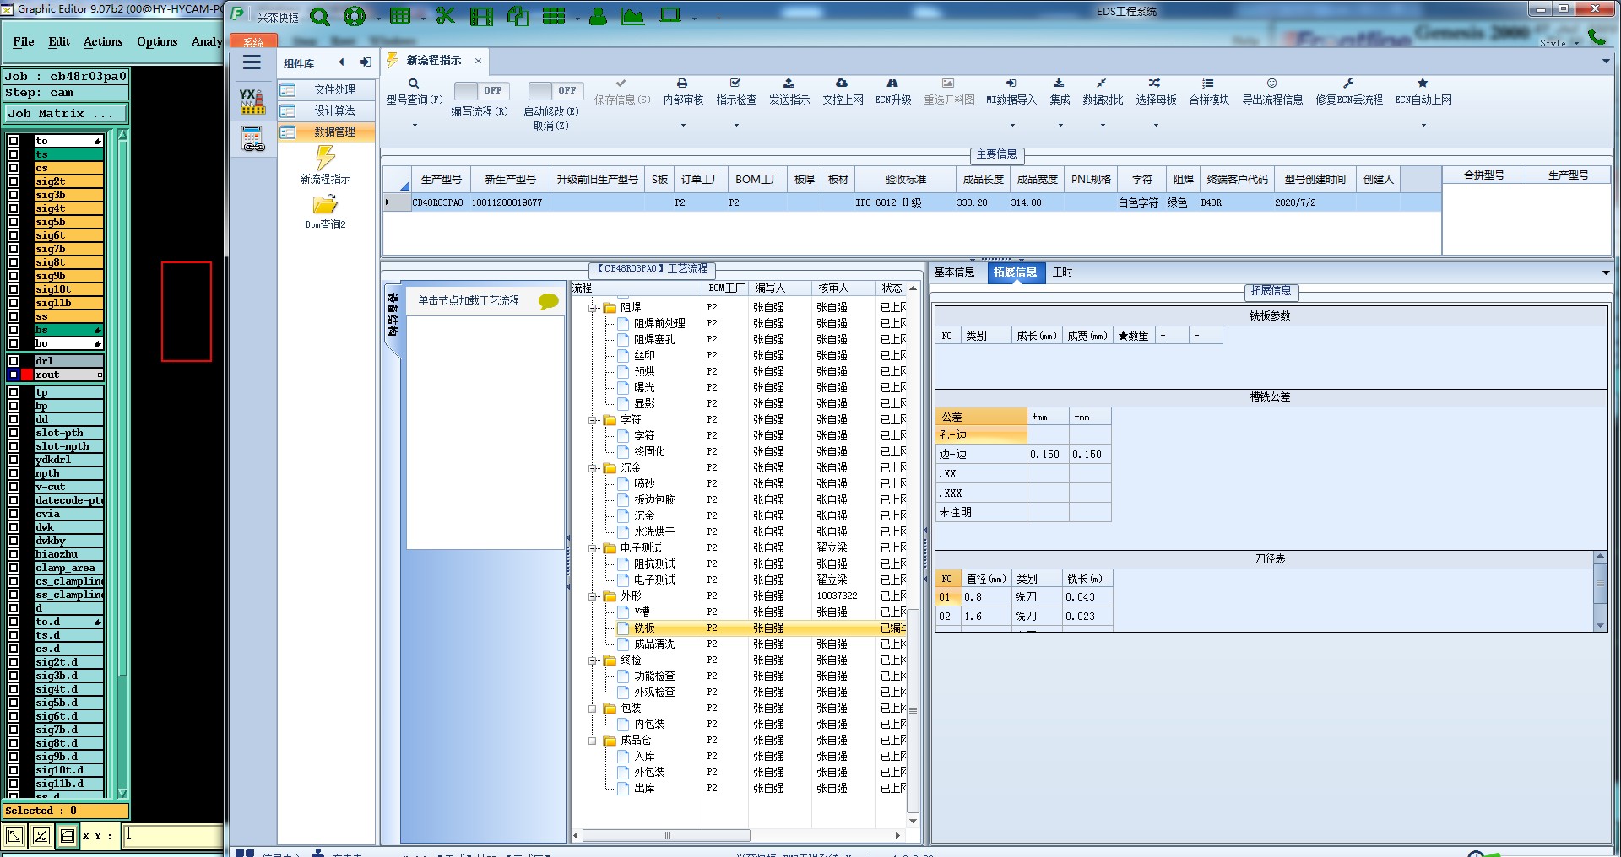The image size is (1621, 857).
Task: Click 内部审核 printer icon
Action: click(x=682, y=84)
